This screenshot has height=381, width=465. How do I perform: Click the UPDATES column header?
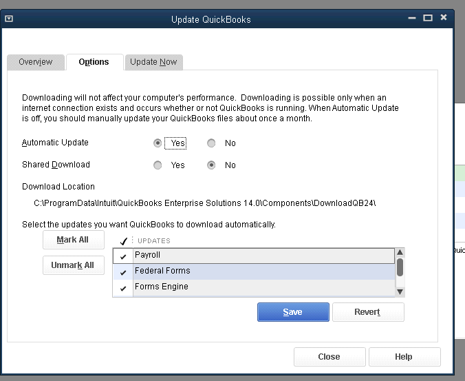click(x=154, y=241)
